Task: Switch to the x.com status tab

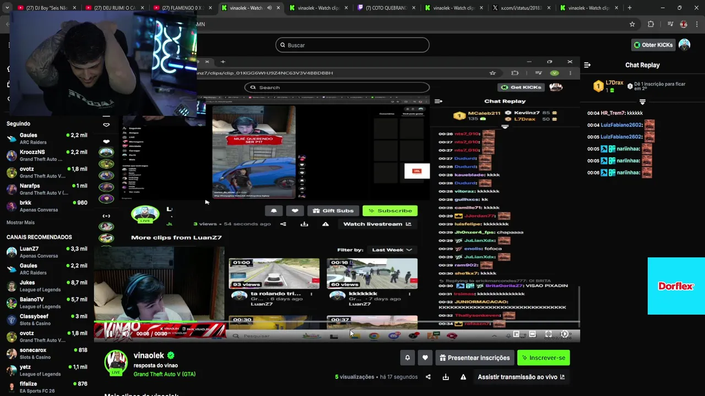Action: (x=520, y=8)
